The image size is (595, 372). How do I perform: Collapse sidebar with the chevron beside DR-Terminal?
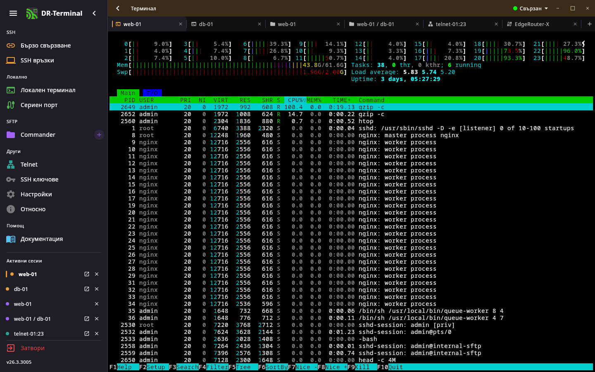[x=94, y=13]
